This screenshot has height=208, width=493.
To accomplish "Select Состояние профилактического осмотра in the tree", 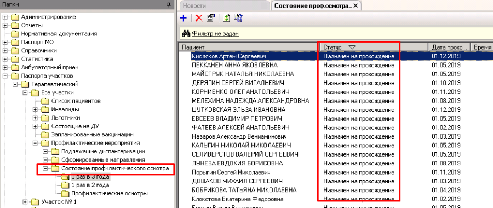I will point(115,169).
